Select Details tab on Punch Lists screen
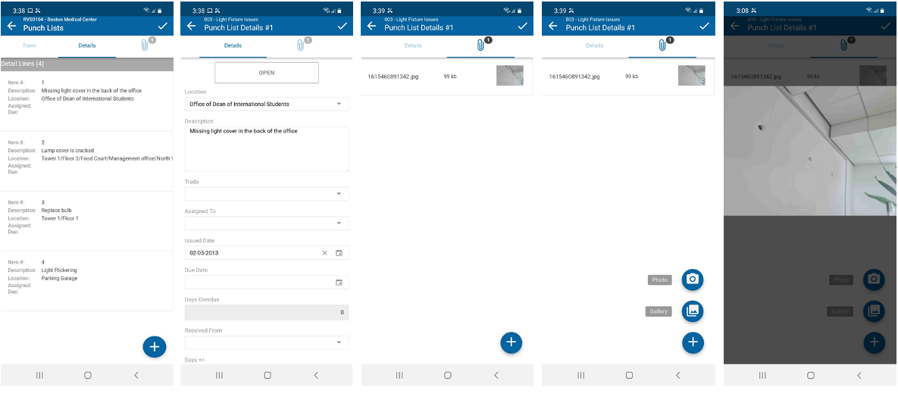The image size is (898, 394). 87,45
